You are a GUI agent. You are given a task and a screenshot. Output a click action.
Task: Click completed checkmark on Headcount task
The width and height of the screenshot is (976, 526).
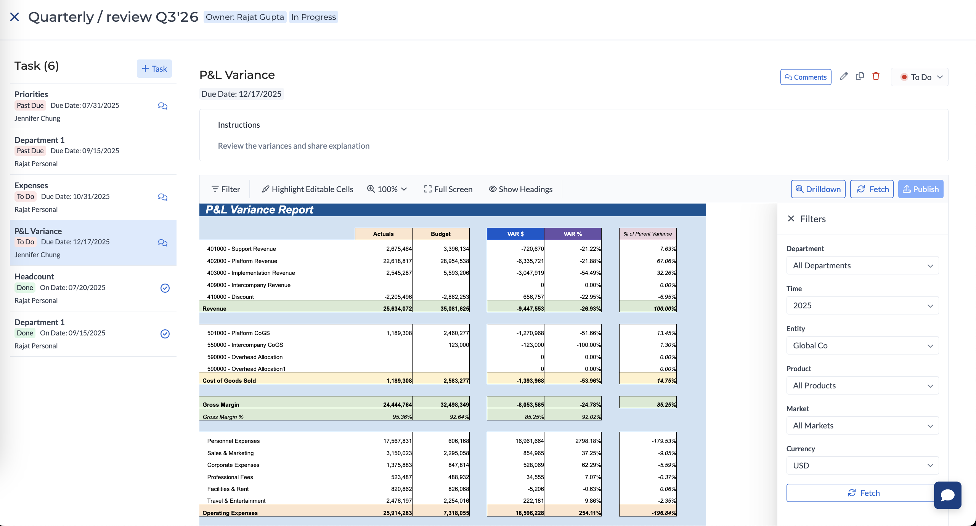pos(165,288)
